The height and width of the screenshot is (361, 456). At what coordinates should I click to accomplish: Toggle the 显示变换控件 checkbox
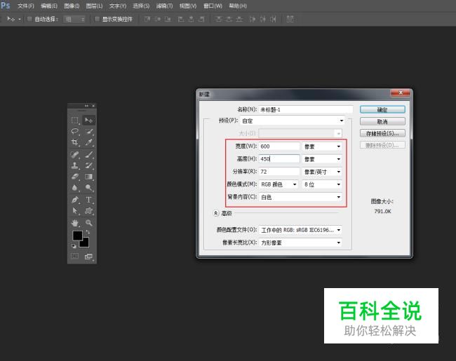97,19
